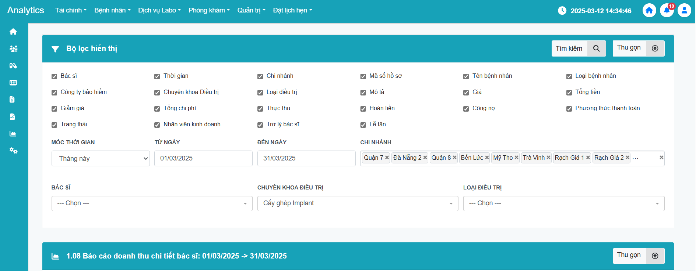Viewport: 696px width, 271px height.
Task: Open the medical record file sidebar icon
Action: coord(13,117)
